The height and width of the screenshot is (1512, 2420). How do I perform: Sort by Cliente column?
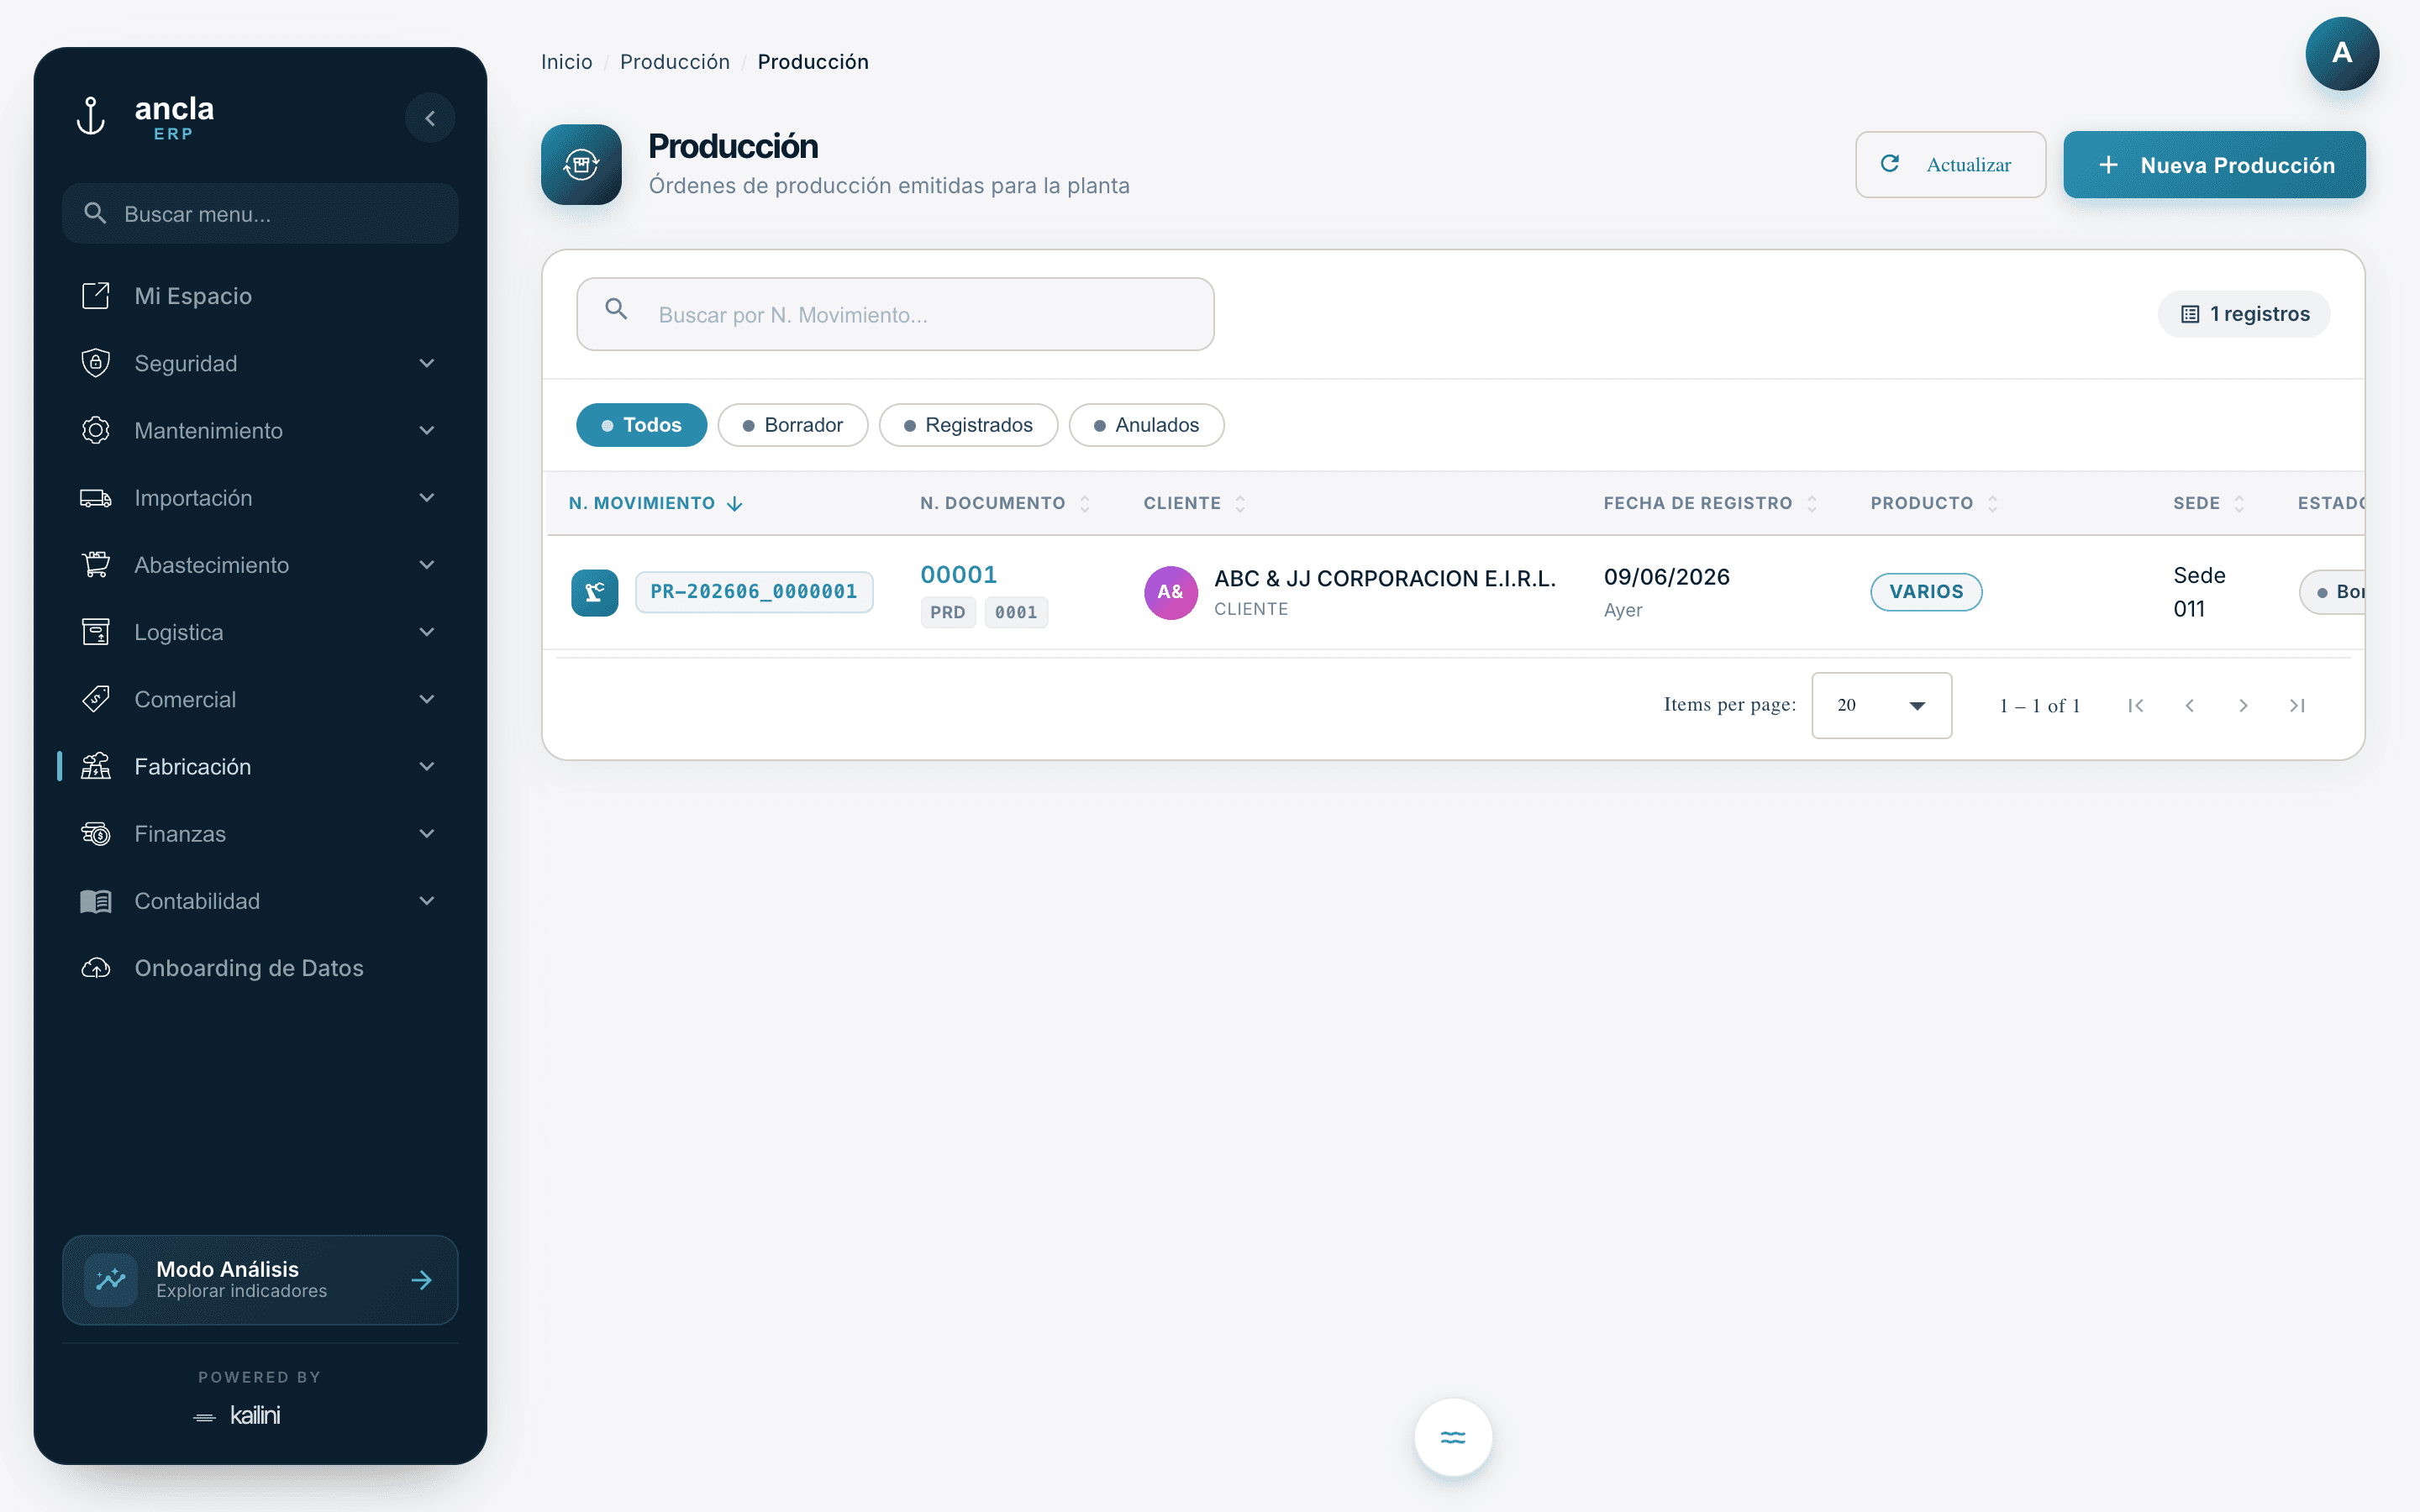1194,503
